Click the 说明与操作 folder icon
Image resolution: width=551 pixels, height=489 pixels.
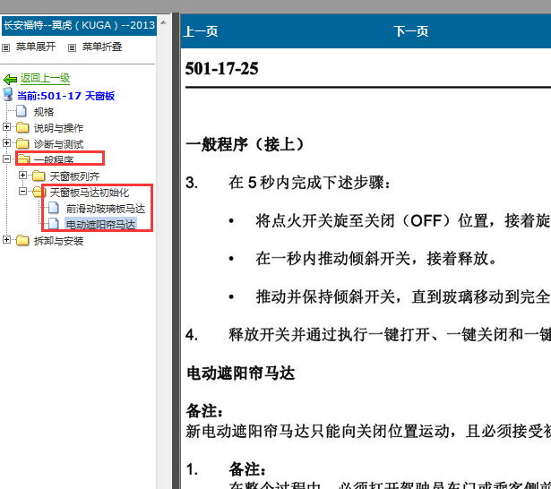[22, 127]
